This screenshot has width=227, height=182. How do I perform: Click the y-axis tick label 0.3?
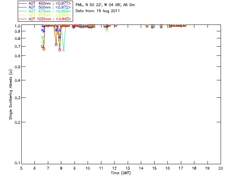pos(17,98)
